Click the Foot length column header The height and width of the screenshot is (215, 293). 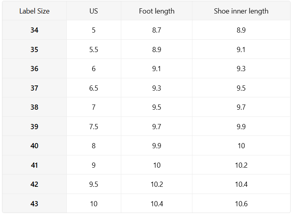[157, 11]
